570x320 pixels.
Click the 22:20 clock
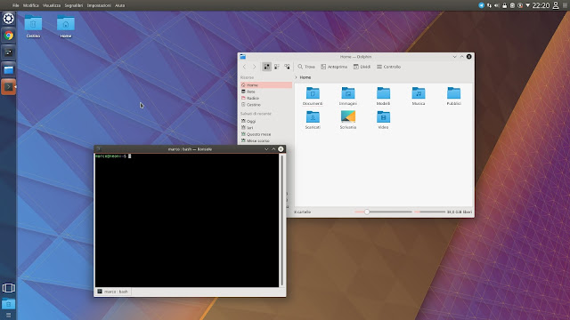click(x=541, y=5)
